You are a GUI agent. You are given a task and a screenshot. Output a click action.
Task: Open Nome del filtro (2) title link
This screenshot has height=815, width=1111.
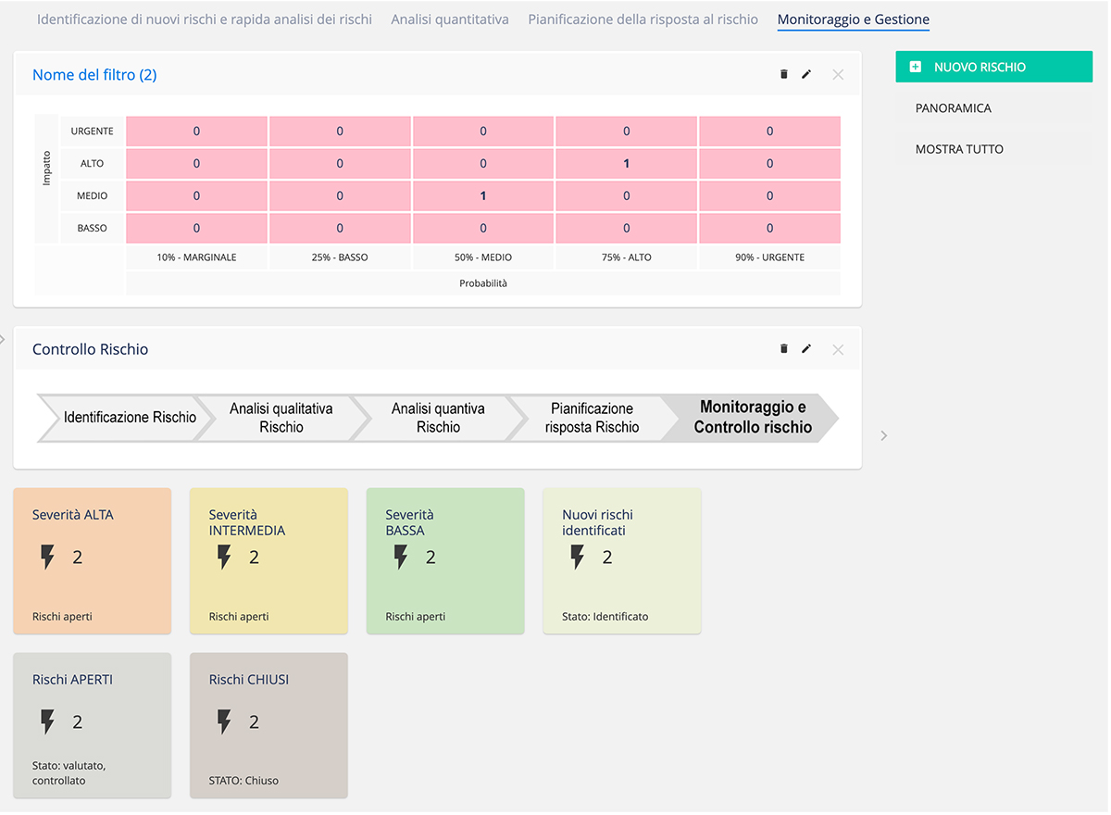pos(94,75)
